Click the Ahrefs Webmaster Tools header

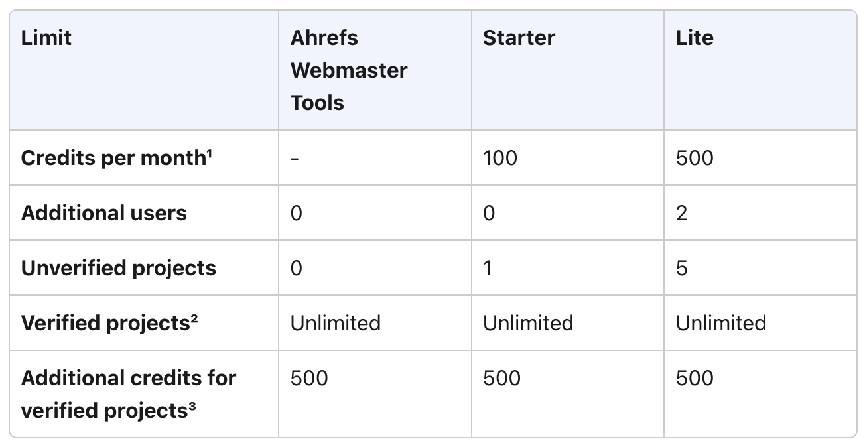coord(349,70)
